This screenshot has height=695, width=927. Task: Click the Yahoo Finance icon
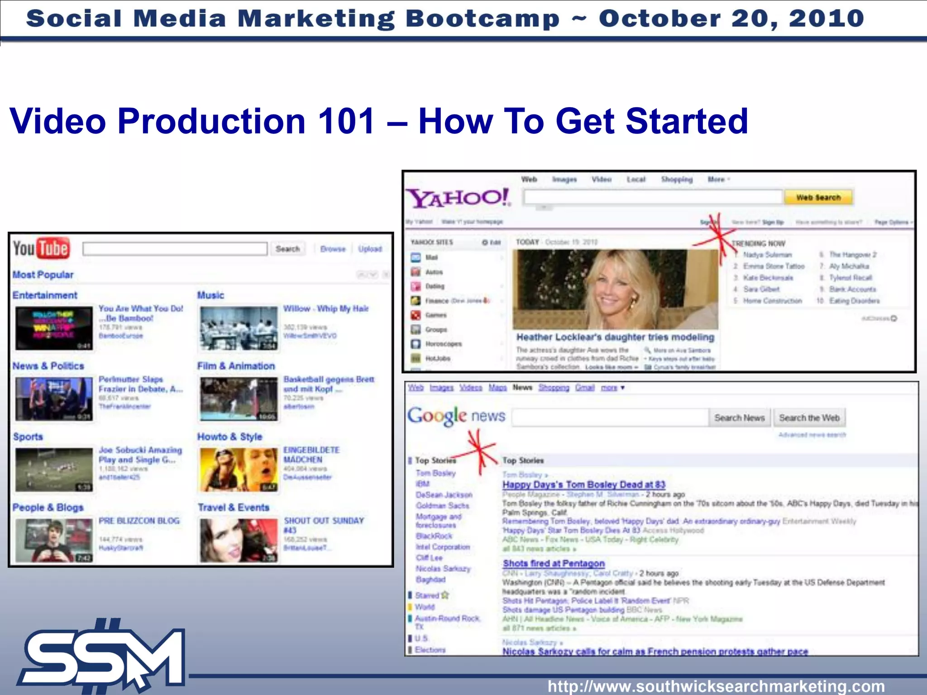click(x=416, y=300)
